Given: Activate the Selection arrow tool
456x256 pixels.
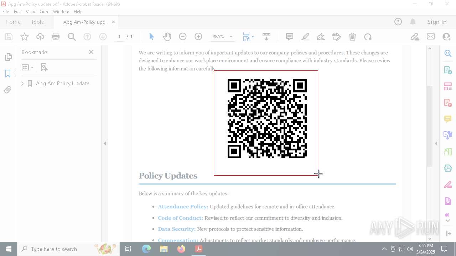Looking at the screenshot, I should (x=151, y=37).
